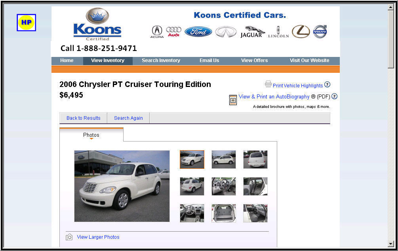Open help icon next to Print Vehicle Highlights

(327, 84)
